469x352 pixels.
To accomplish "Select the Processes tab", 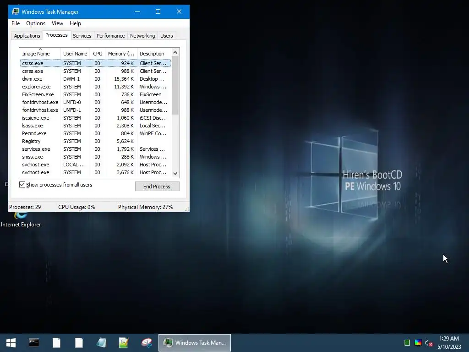I will click(56, 35).
